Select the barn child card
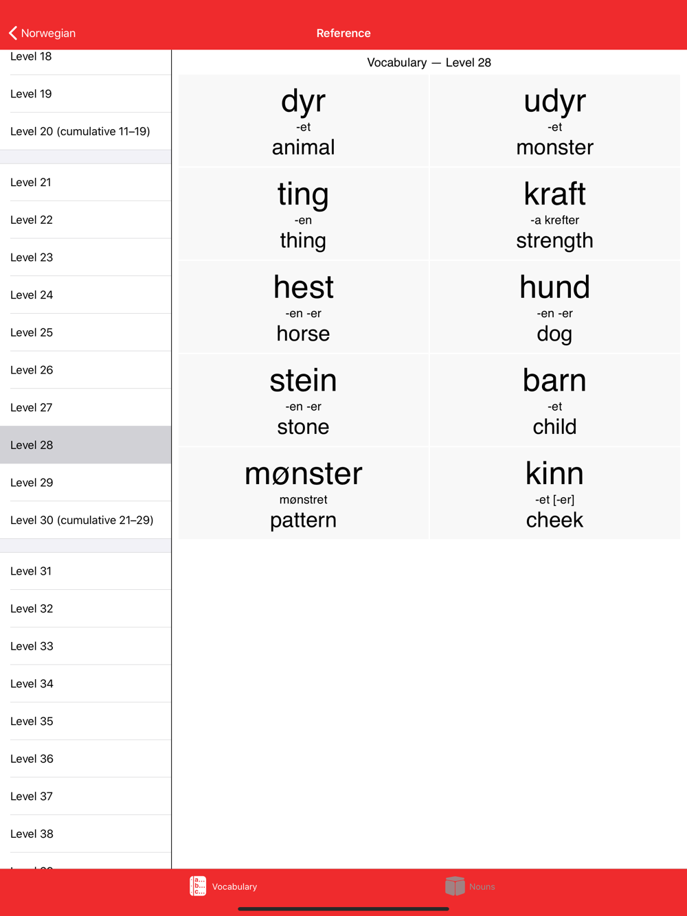 tap(555, 400)
